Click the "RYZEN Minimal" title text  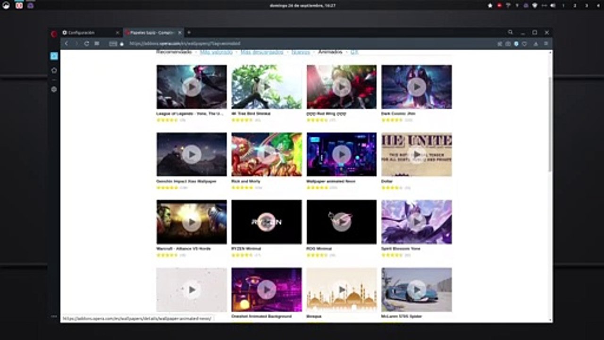point(246,248)
